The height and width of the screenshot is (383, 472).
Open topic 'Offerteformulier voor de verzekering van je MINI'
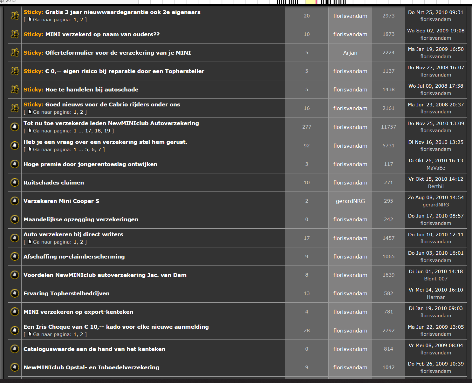[x=118, y=53]
